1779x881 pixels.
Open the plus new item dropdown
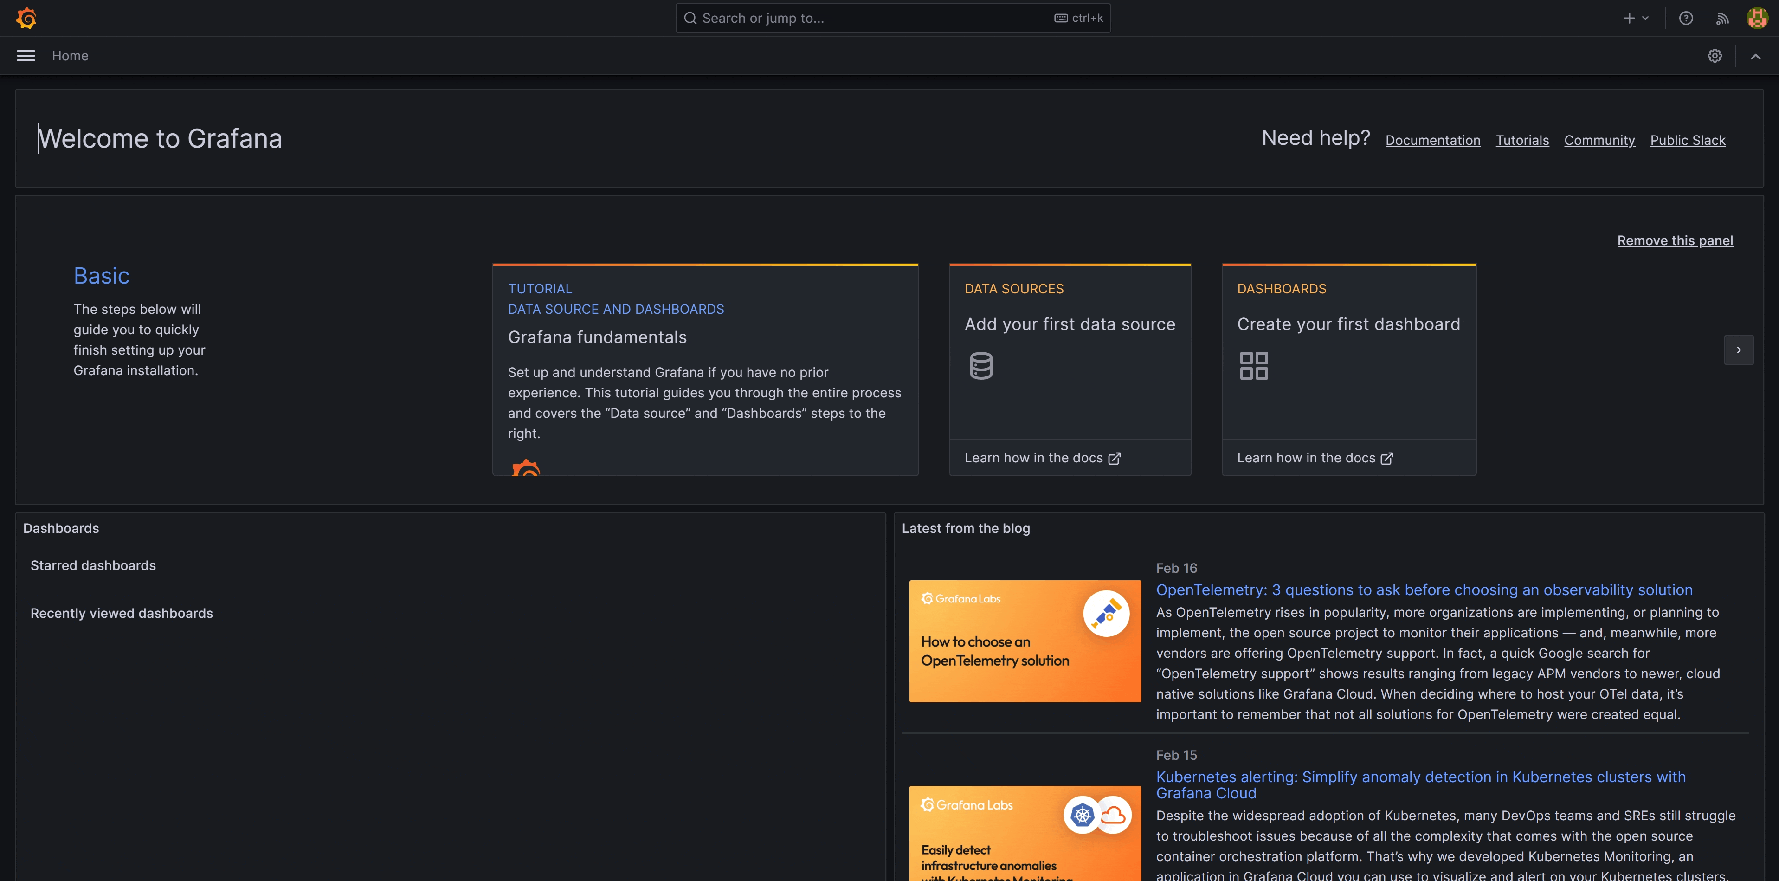pyautogui.click(x=1636, y=18)
